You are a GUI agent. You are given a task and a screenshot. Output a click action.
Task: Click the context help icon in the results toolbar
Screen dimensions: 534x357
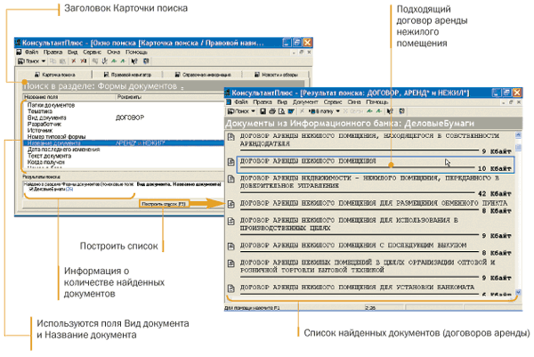pos(390,111)
